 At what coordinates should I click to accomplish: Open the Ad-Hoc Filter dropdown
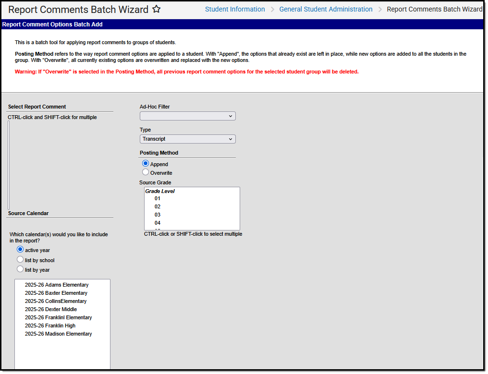coord(187,116)
